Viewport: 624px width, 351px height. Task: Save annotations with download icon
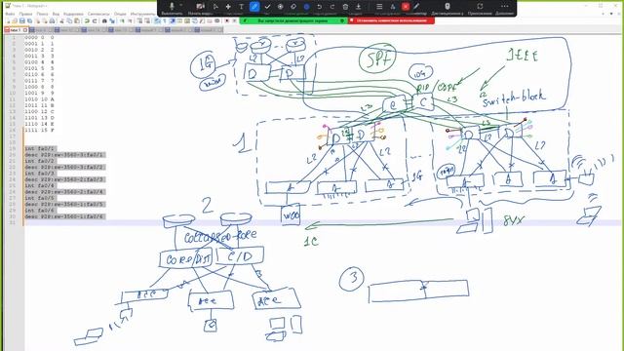click(x=358, y=7)
